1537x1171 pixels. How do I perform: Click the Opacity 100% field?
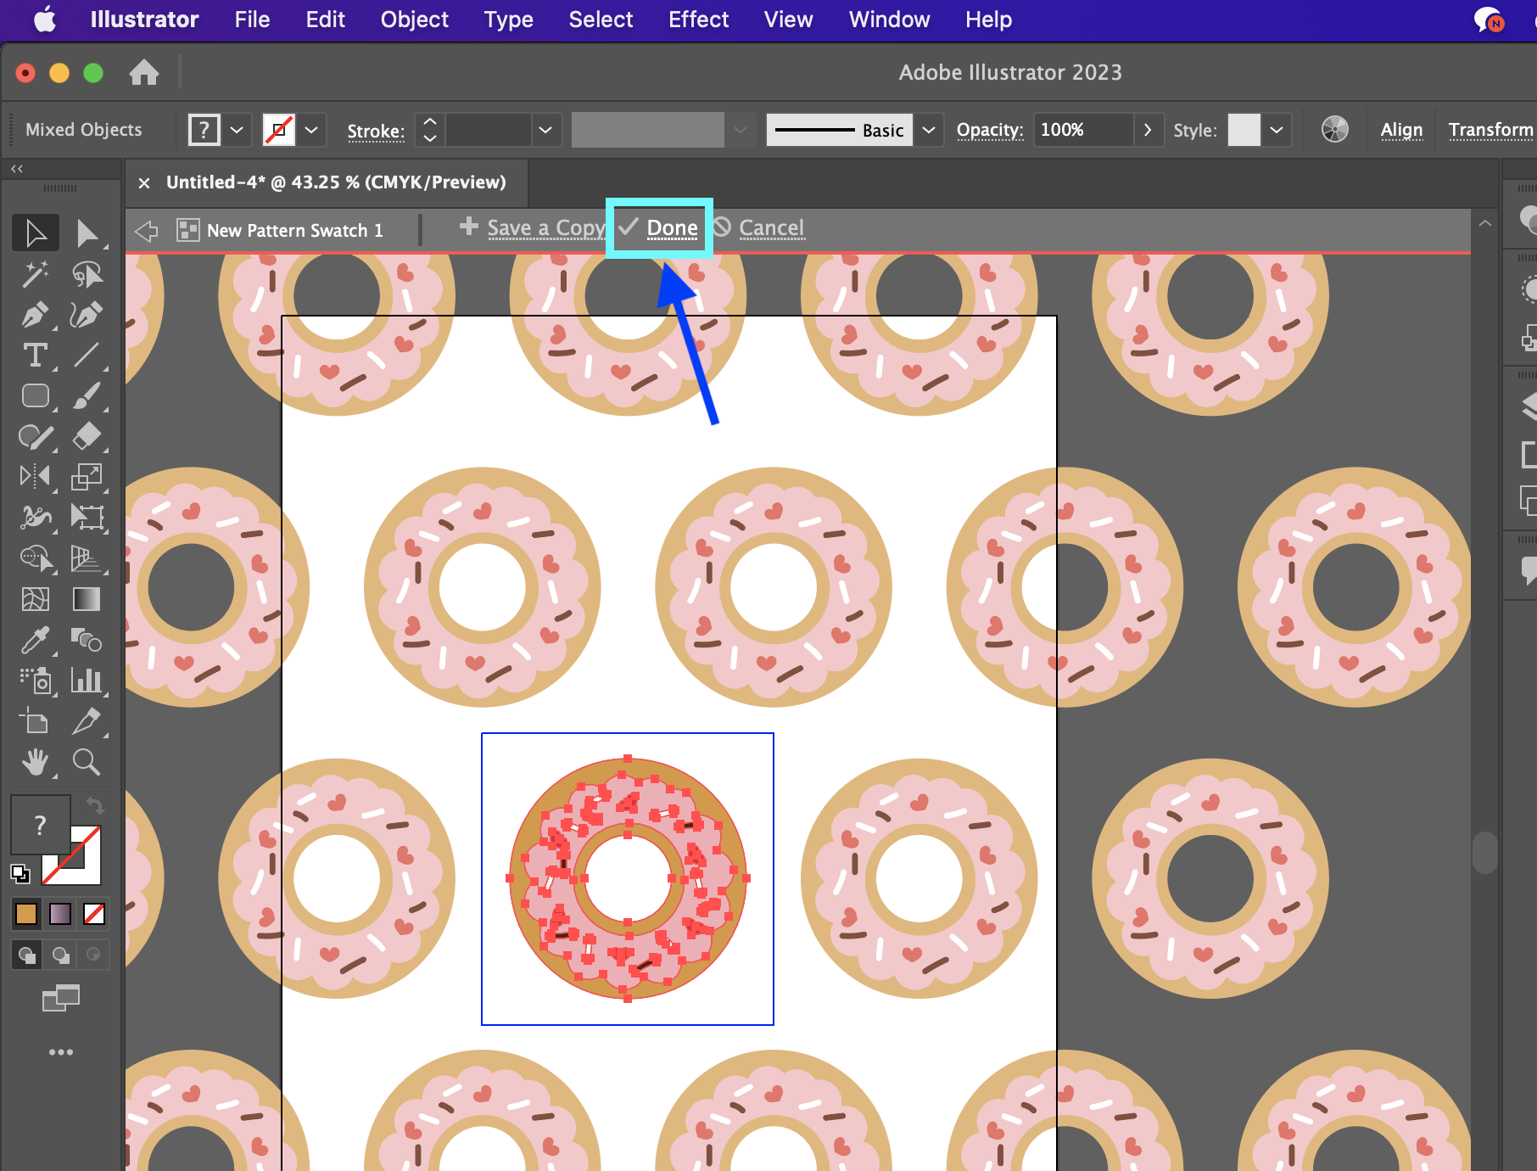coord(1083,130)
